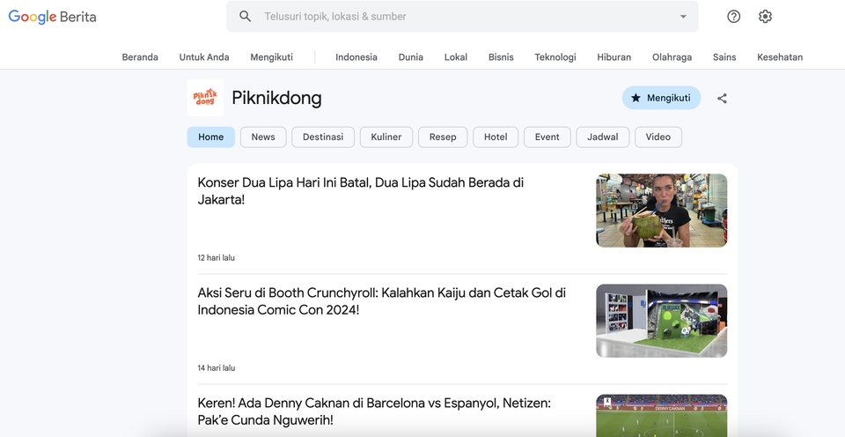Switch to the News tab chip
Screen dimensions: 845x437
click(x=263, y=137)
